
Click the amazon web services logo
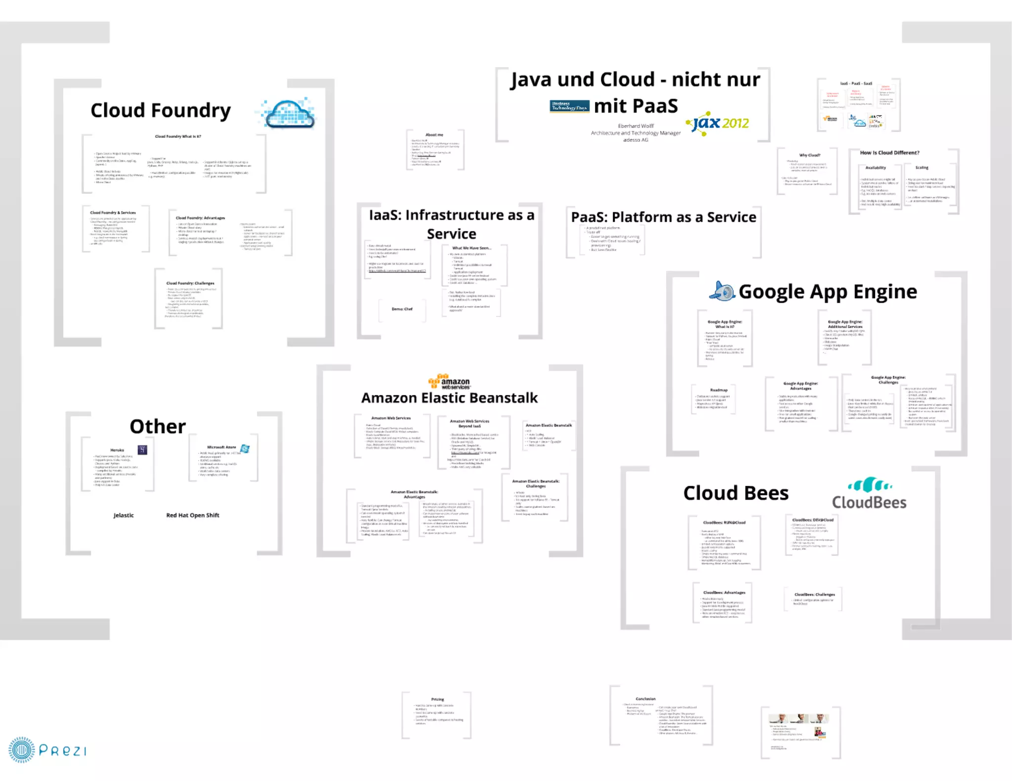click(449, 382)
